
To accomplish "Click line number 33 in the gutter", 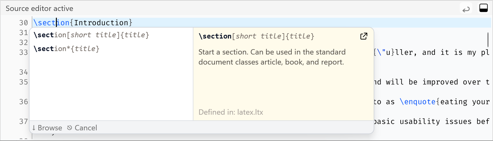I will 24,52.
